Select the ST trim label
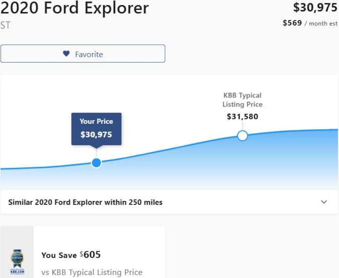 [x=5, y=24]
